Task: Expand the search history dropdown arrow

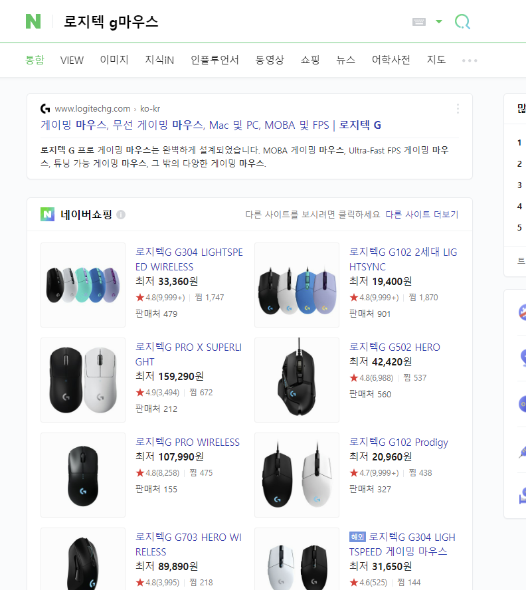Action: 439,21
